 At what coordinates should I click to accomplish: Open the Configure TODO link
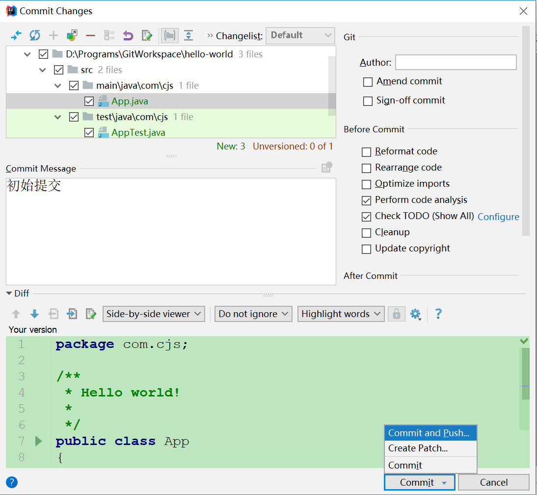(498, 217)
